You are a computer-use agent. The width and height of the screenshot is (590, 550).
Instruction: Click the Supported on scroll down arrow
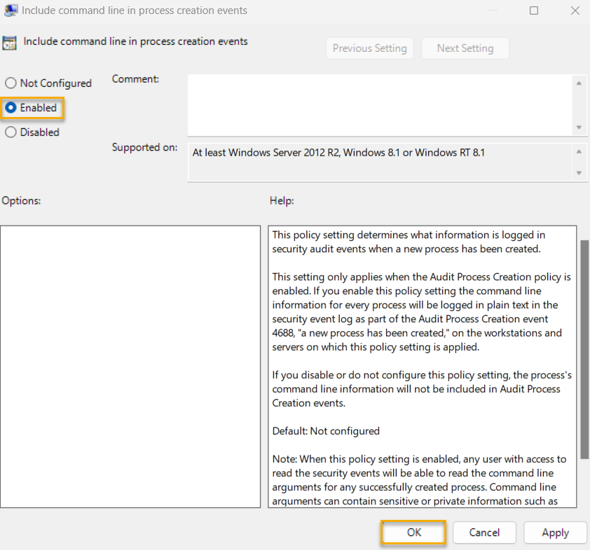point(579,172)
